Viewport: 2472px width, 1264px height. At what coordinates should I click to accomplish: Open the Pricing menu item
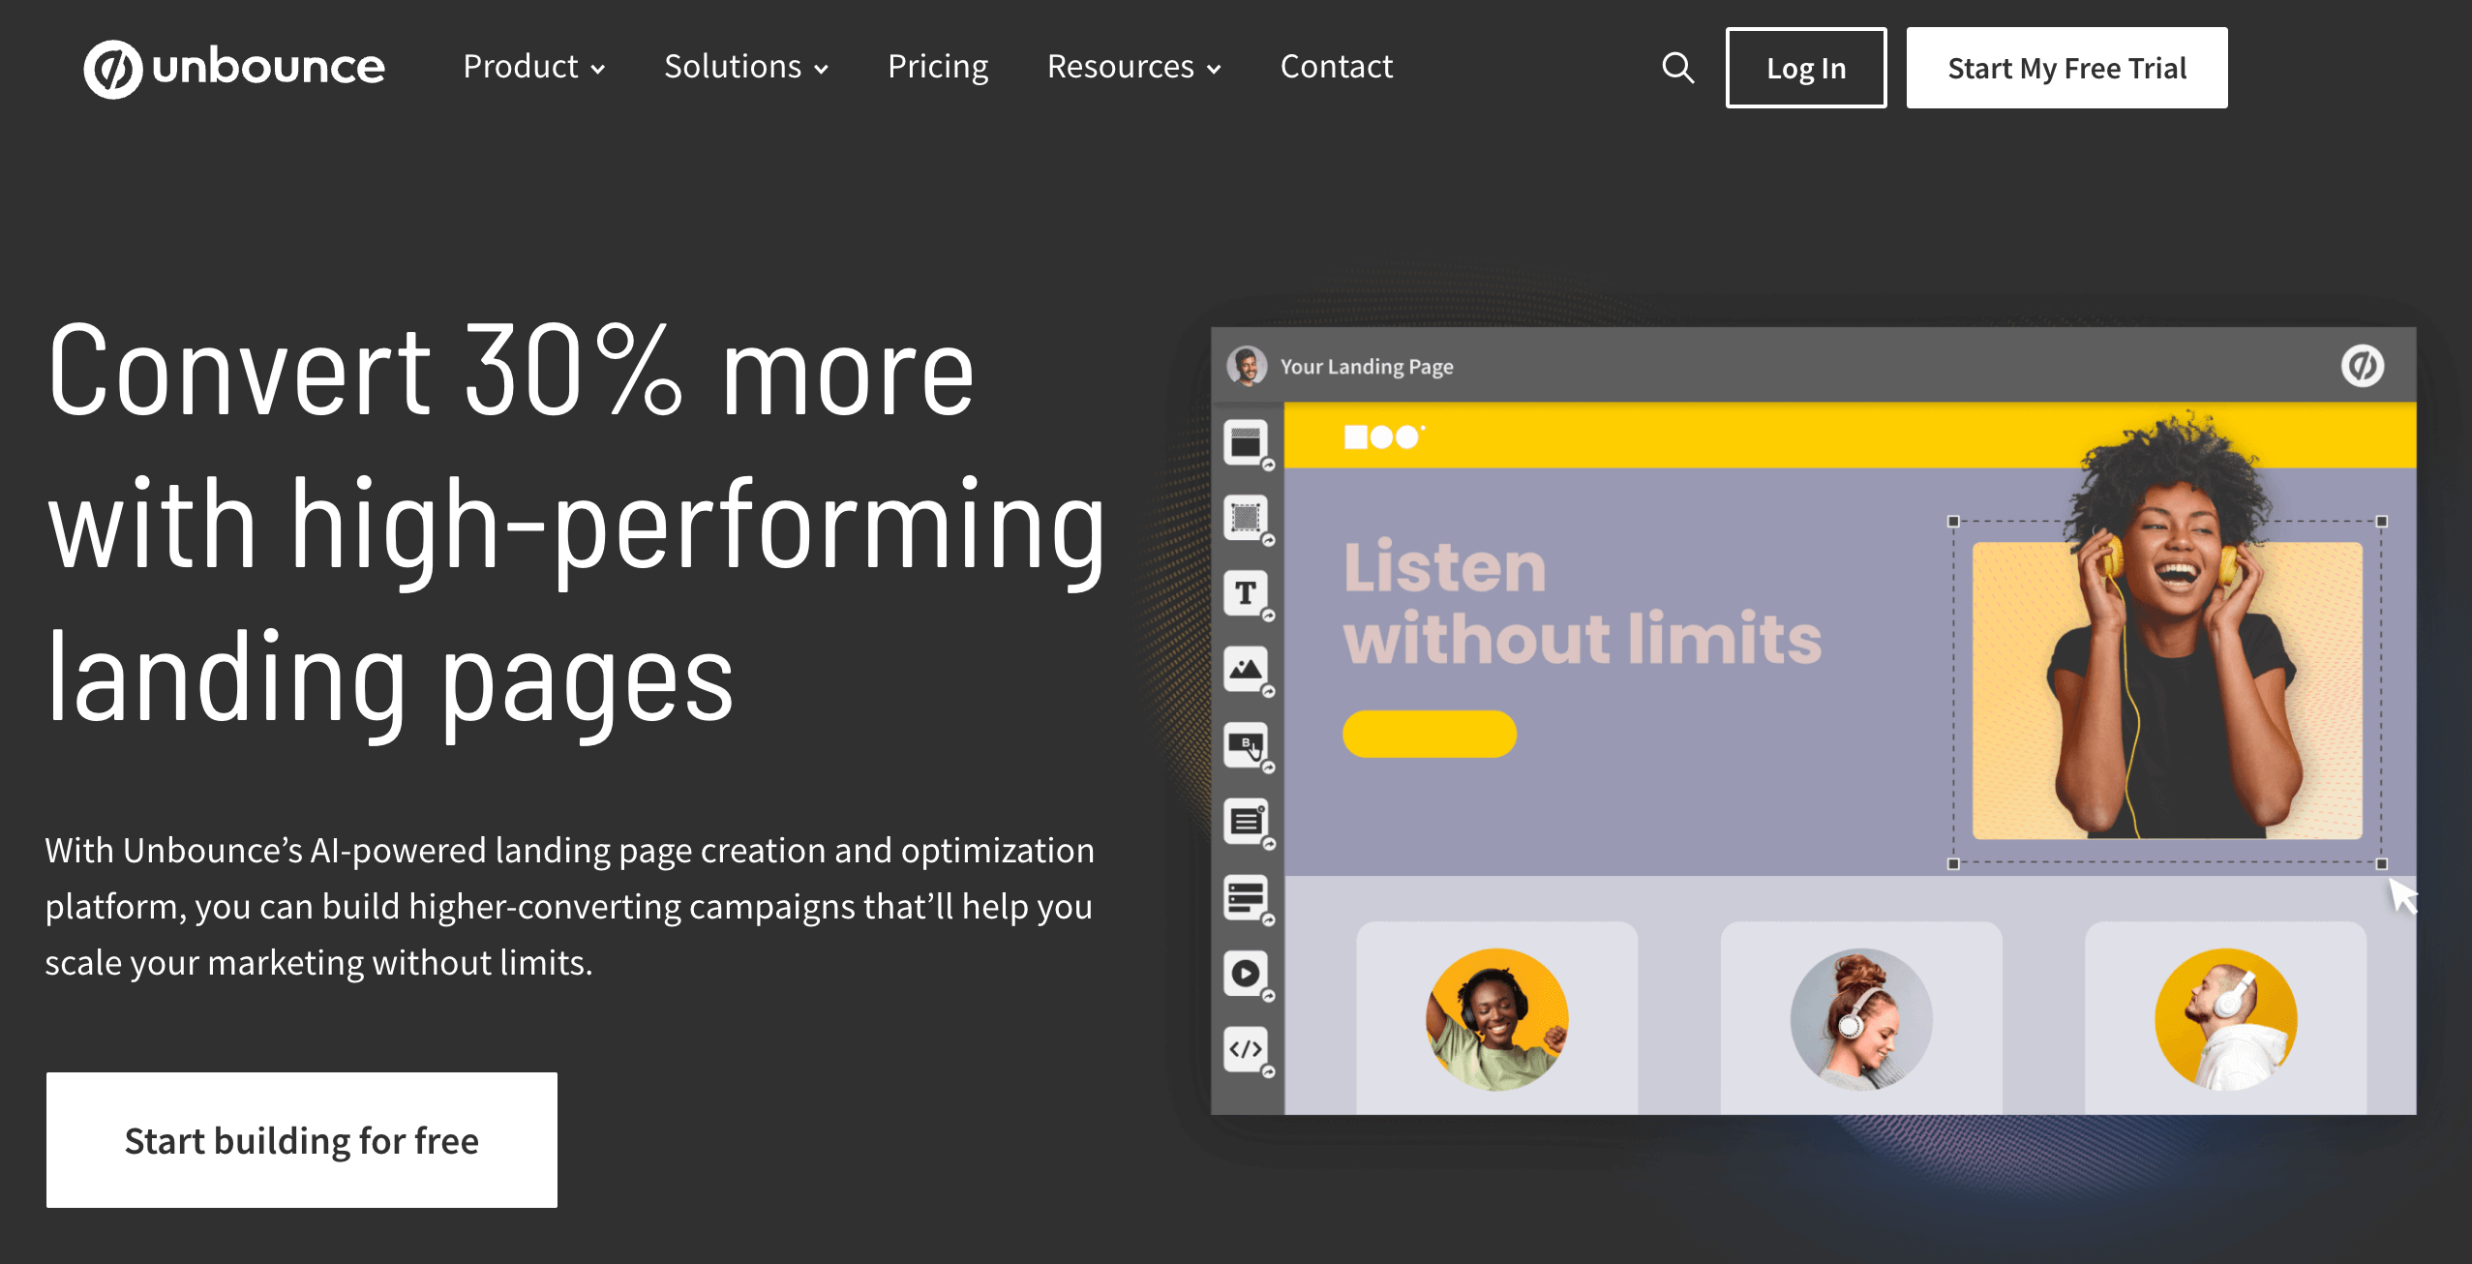coord(938,67)
